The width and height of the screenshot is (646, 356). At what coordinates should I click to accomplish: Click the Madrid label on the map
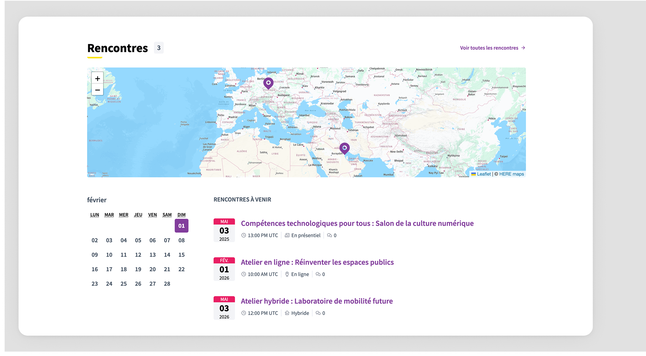pyautogui.click(x=233, y=117)
